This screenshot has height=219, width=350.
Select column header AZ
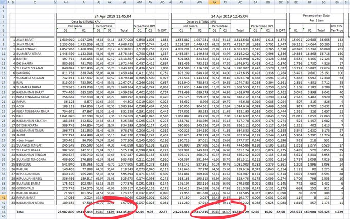click(240, 2)
